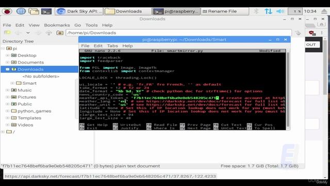Click the root '/' folder icon
This screenshot has height=186, width=330.
click(9, 132)
